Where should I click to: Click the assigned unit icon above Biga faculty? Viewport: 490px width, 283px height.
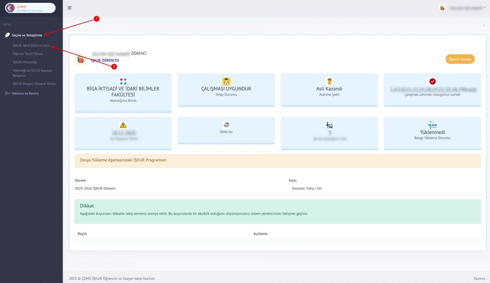point(123,81)
